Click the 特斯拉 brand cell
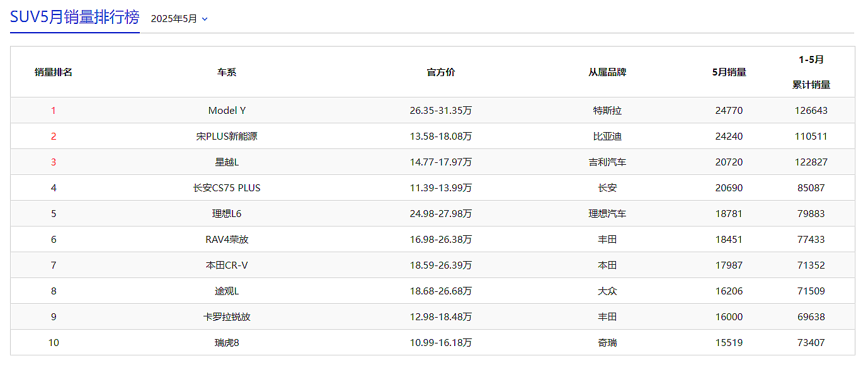The image size is (868, 368). coord(607,111)
